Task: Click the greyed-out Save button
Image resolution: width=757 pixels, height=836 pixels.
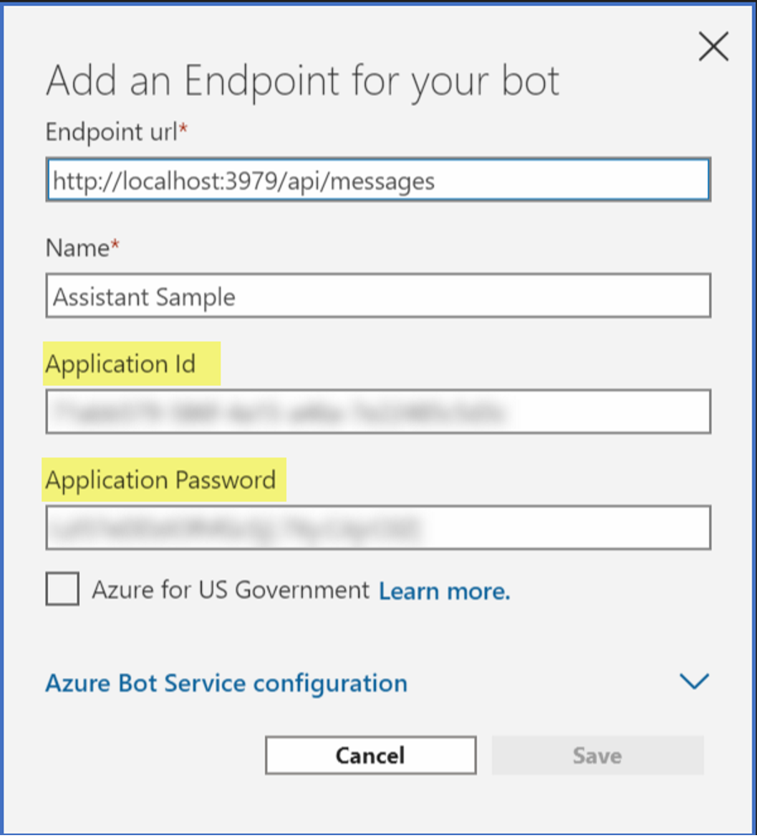Action: [x=597, y=755]
